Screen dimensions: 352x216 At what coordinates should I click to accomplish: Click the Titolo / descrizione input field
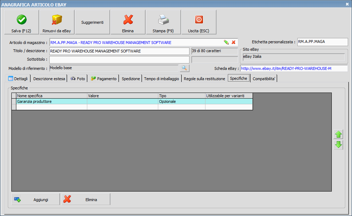click(x=119, y=51)
